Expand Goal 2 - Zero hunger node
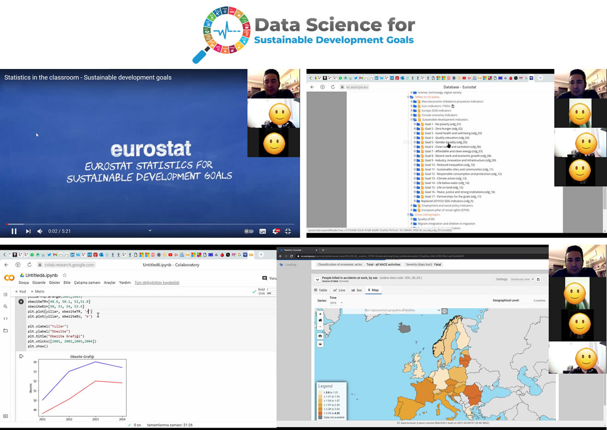The width and height of the screenshot is (607, 430). tap(415, 129)
